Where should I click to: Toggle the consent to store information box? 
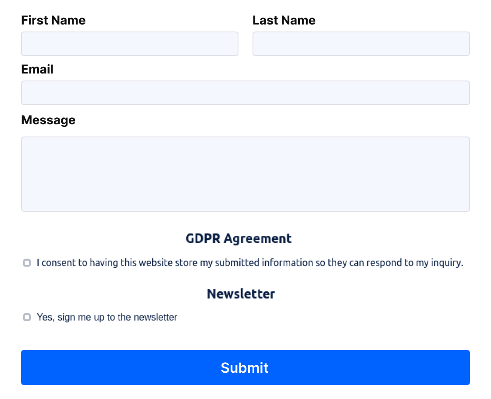click(x=27, y=263)
